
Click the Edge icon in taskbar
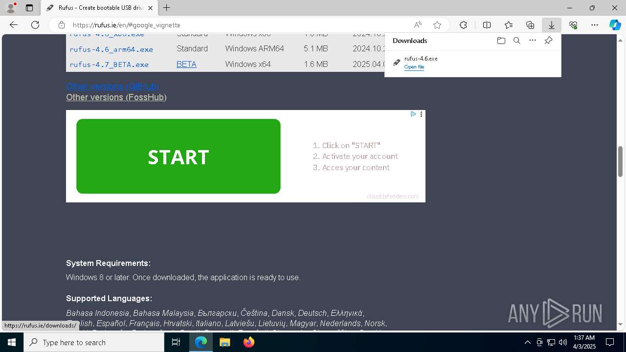[x=201, y=342]
